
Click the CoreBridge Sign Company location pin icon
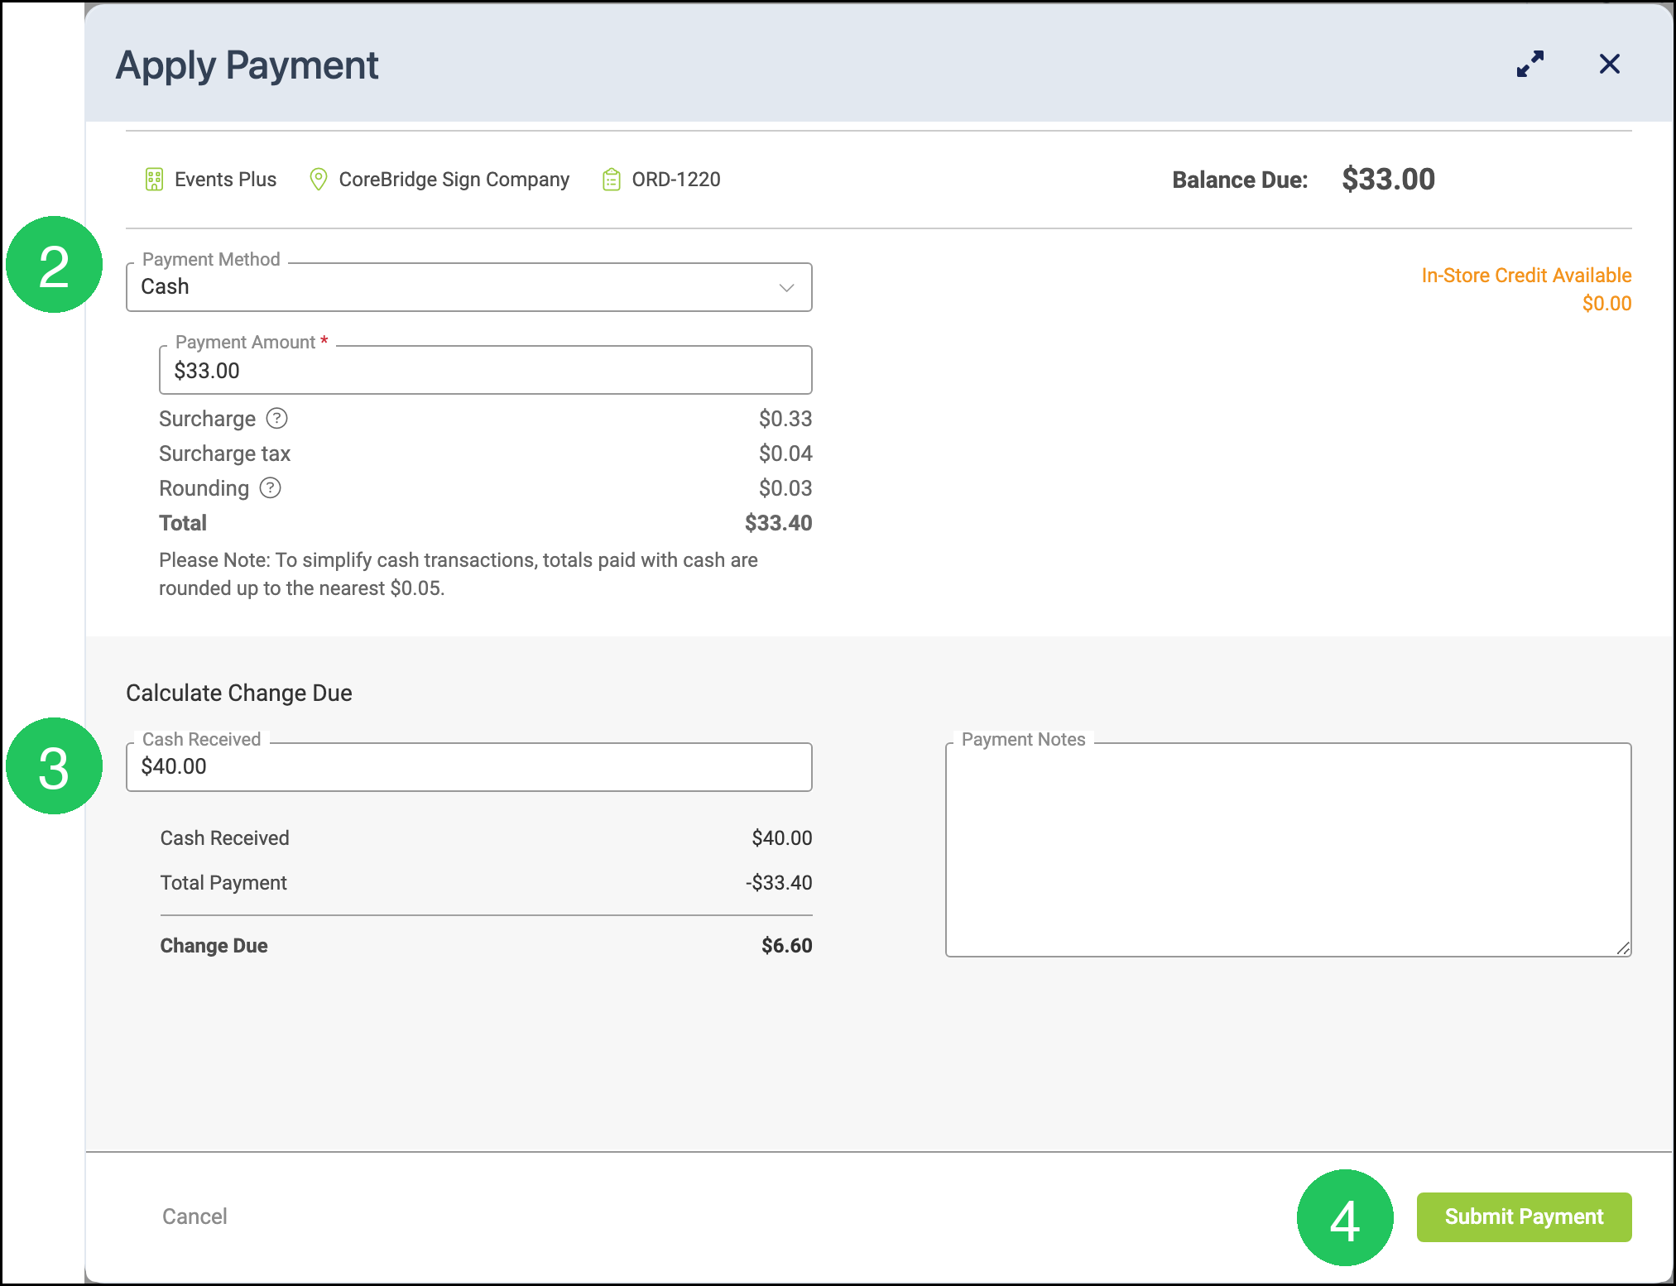tap(318, 180)
